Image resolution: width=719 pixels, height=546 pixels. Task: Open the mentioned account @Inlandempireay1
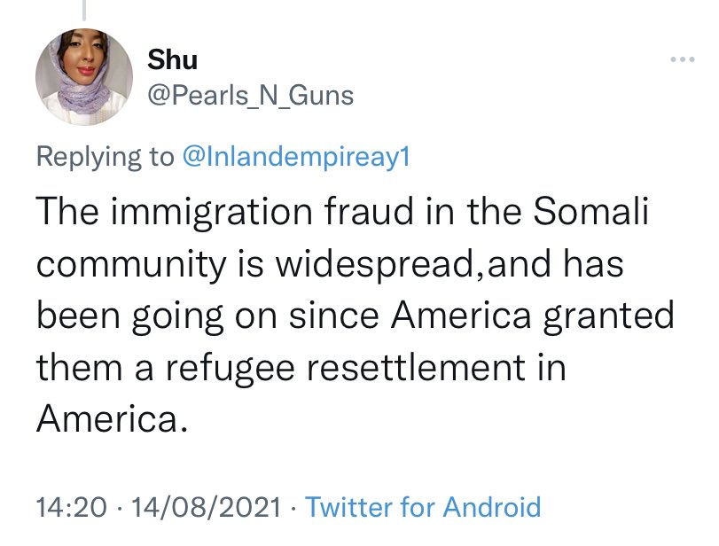[296, 156]
